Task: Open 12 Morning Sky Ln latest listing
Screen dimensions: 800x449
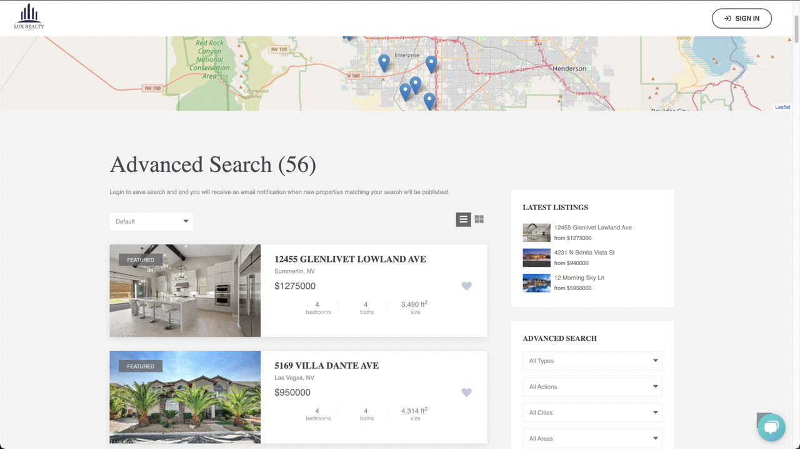Action: point(579,278)
